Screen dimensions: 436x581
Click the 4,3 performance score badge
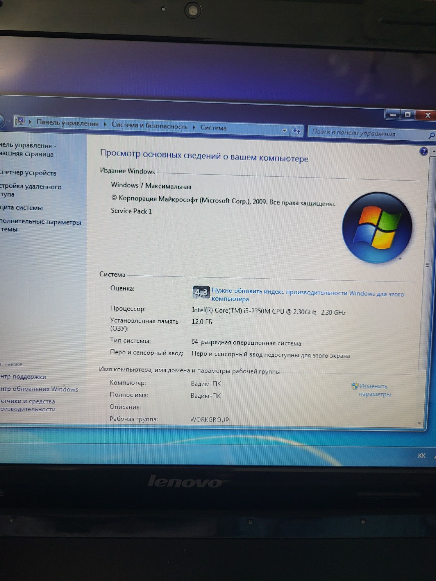pos(201,292)
